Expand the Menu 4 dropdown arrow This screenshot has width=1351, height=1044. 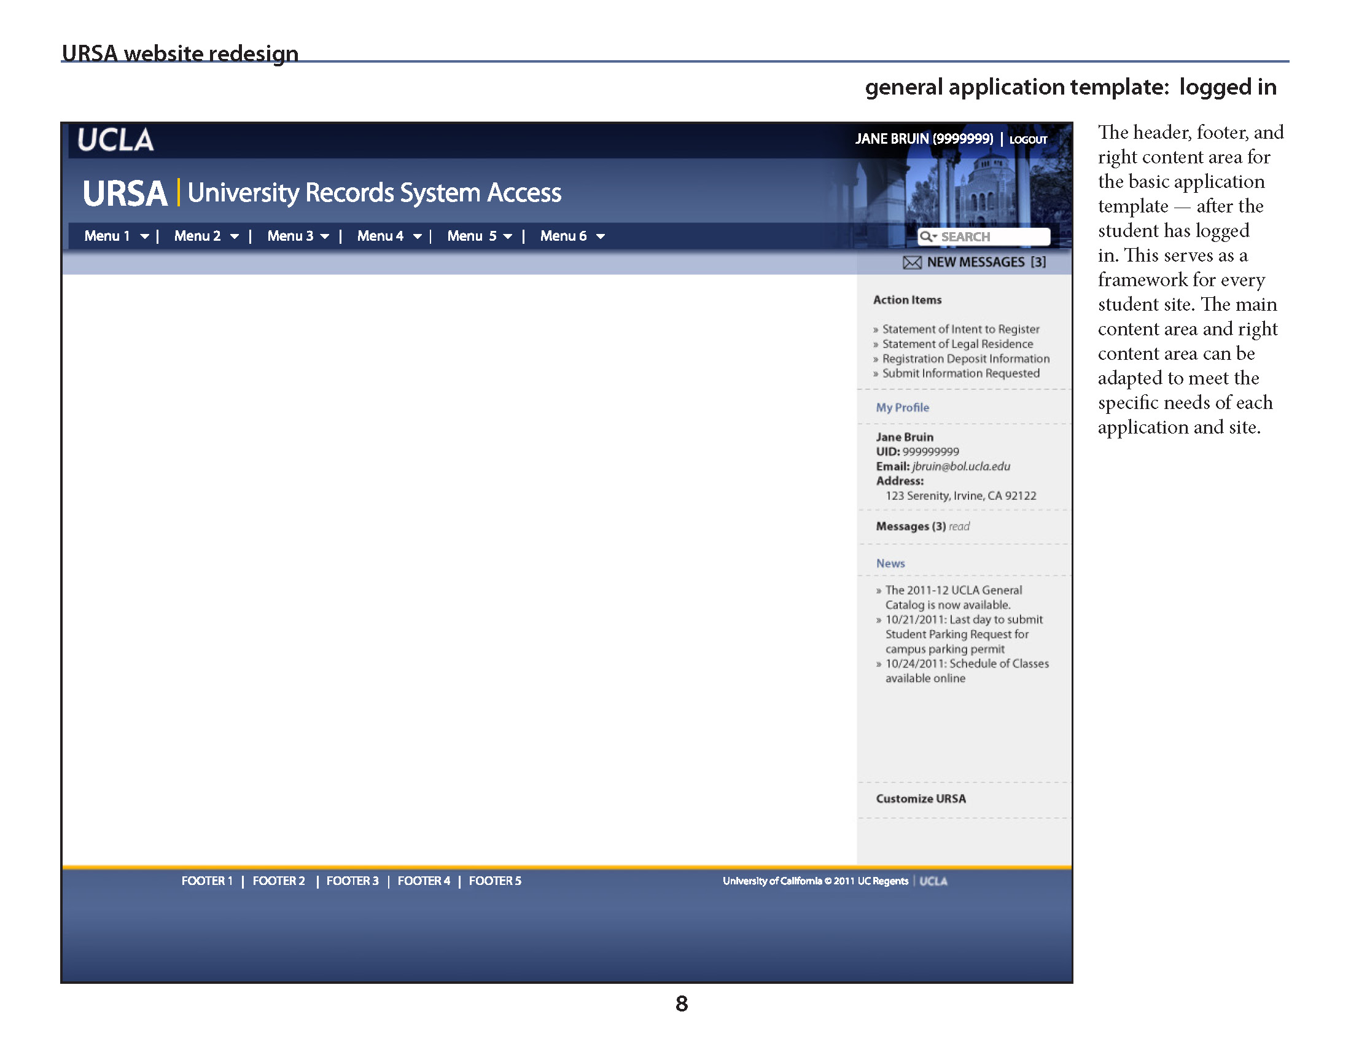coord(418,236)
